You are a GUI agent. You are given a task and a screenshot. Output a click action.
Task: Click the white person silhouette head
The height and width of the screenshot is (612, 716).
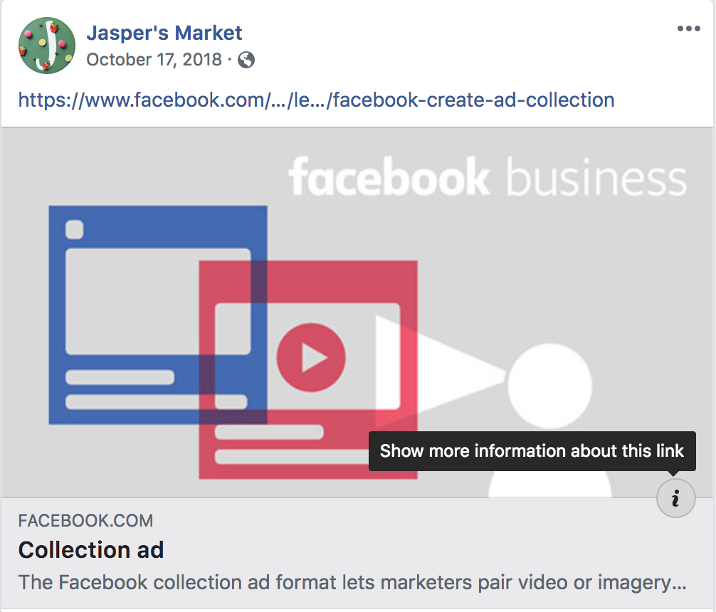click(549, 386)
